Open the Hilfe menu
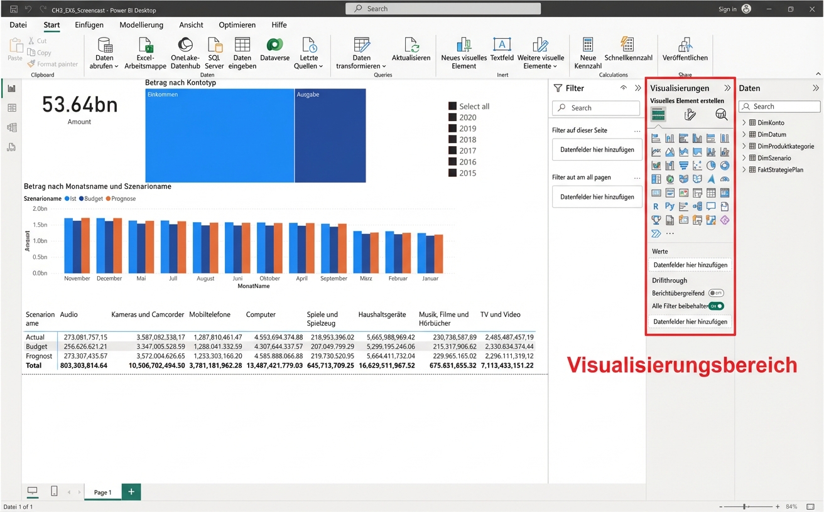The height and width of the screenshot is (512, 824). [x=279, y=25]
